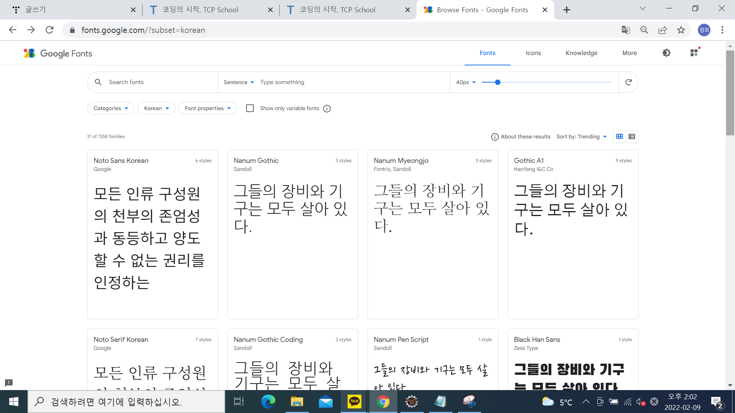Image resolution: width=735 pixels, height=413 pixels.
Task: Click the Google Fonts logo
Action: (x=58, y=54)
